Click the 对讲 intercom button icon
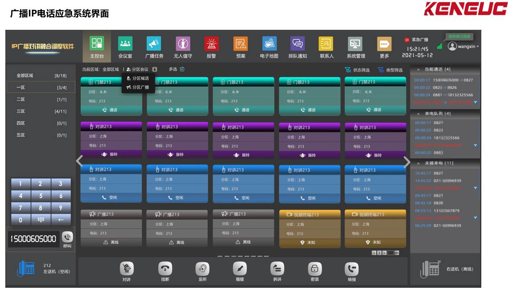 tap(127, 268)
